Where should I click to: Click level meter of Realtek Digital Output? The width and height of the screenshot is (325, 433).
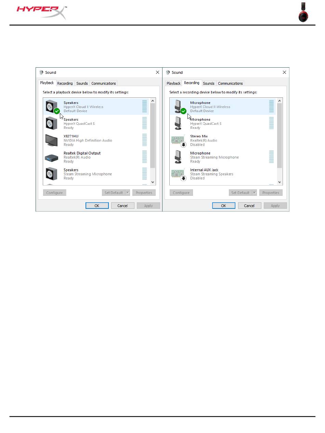144,157
